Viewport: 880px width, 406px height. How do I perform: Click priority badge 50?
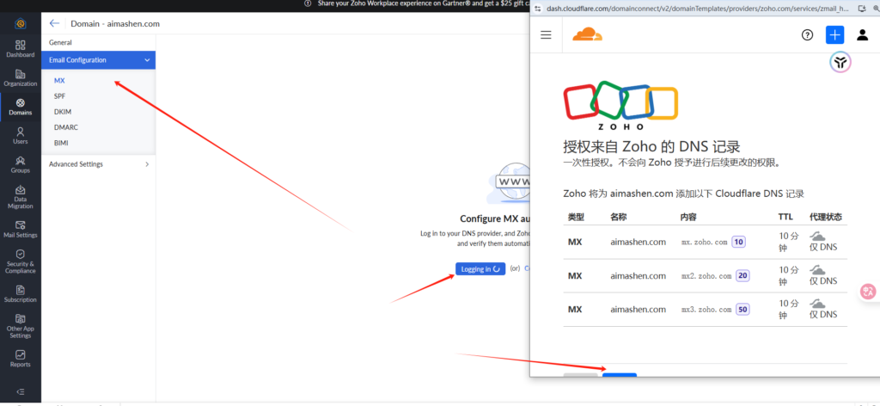(742, 310)
